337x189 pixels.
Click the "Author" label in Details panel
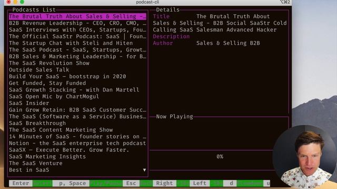(x=163, y=43)
